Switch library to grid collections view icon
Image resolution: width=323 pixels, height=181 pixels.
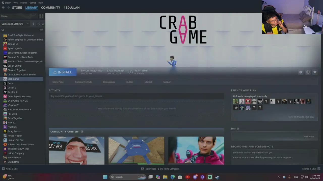click(41, 16)
